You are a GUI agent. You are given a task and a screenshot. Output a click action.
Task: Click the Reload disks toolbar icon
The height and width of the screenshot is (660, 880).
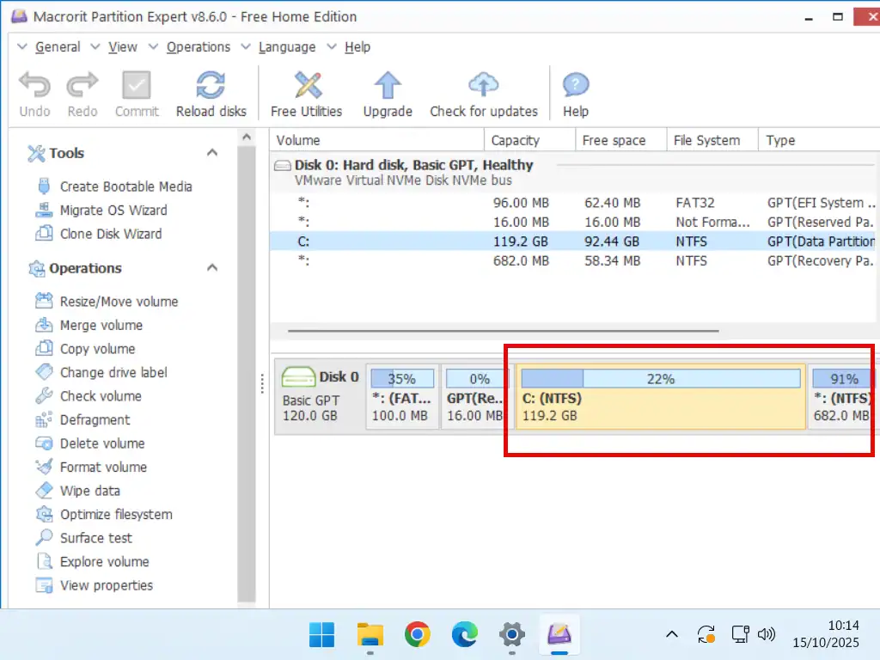[x=211, y=86]
